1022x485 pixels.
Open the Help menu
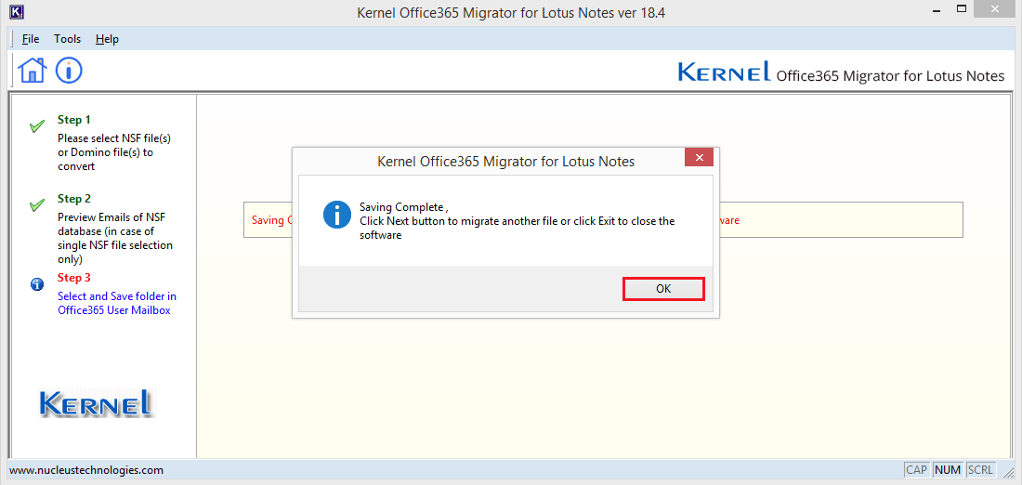[107, 39]
